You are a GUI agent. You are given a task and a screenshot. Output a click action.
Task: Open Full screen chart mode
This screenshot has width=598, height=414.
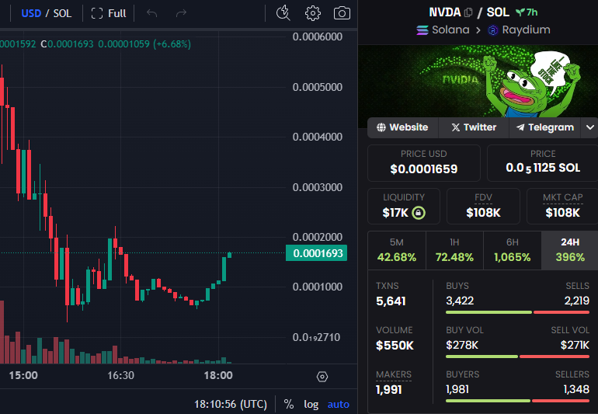pos(108,13)
